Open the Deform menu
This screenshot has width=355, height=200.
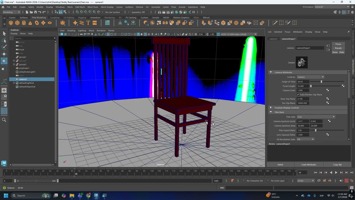(140, 7)
